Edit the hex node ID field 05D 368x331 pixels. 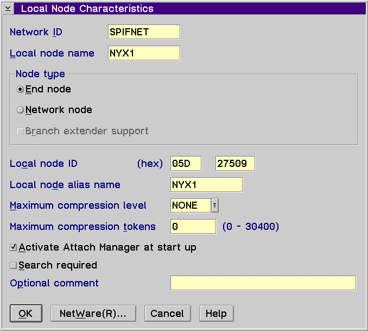pyautogui.click(x=186, y=164)
